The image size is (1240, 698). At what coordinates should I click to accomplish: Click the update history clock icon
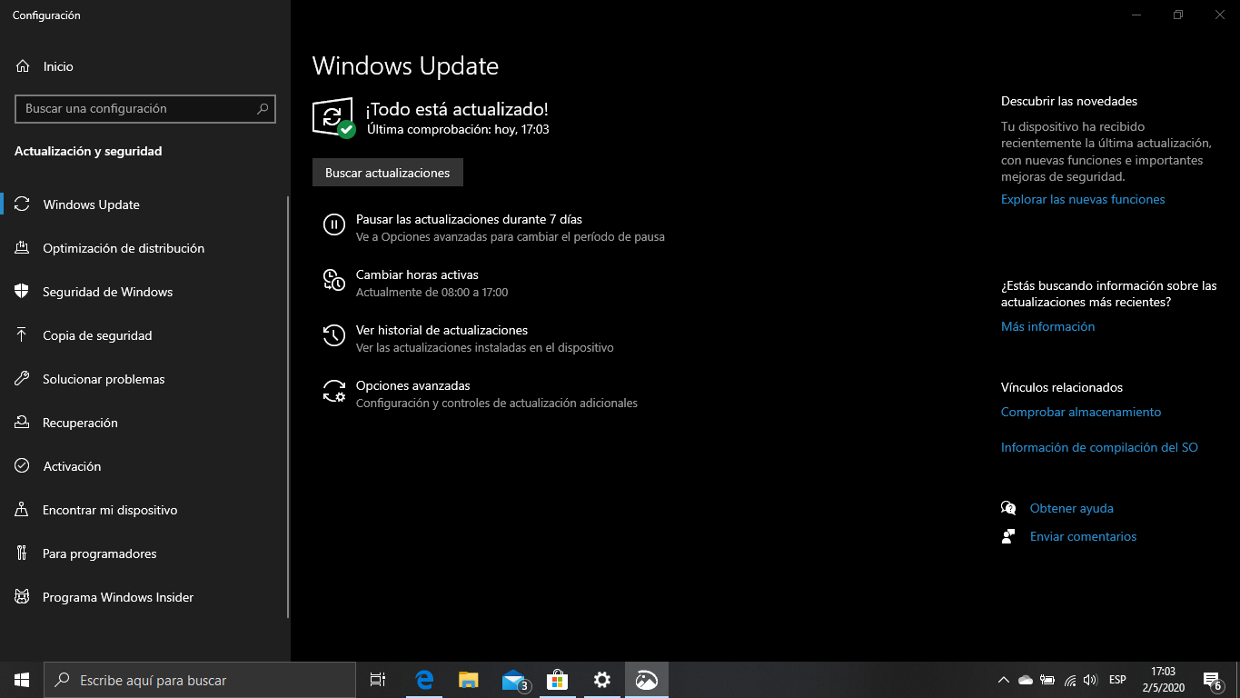point(333,335)
